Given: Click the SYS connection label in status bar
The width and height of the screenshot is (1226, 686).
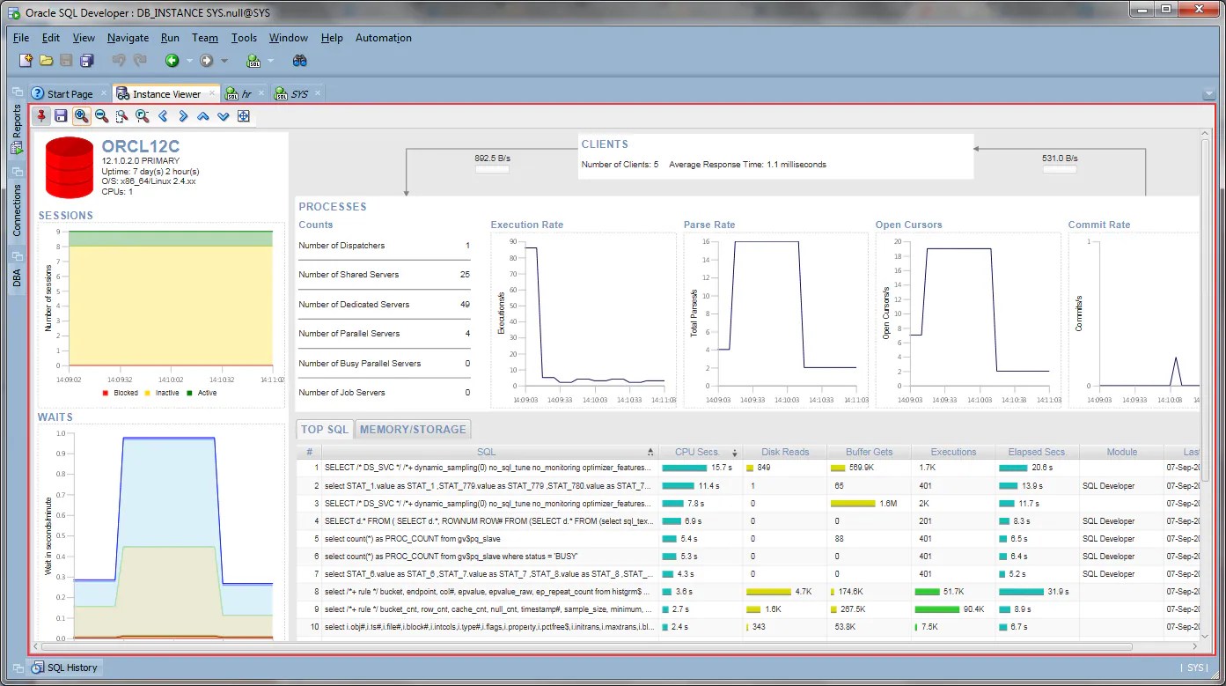Looking at the screenshot, I should [1195, 668].
